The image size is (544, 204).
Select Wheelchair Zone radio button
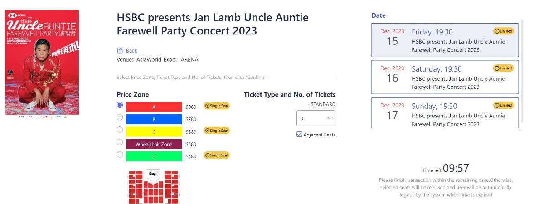(120, 142)
